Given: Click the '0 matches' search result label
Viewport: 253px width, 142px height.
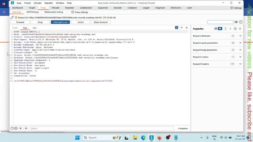Looking at the screenshot, I should 183,129.
